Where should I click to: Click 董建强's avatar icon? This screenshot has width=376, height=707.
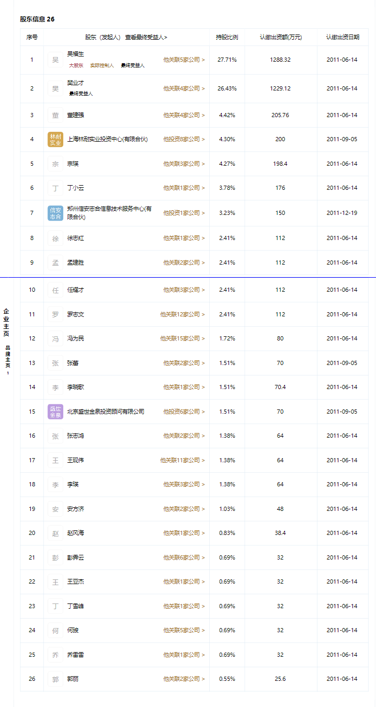click(x=55, y=115)
